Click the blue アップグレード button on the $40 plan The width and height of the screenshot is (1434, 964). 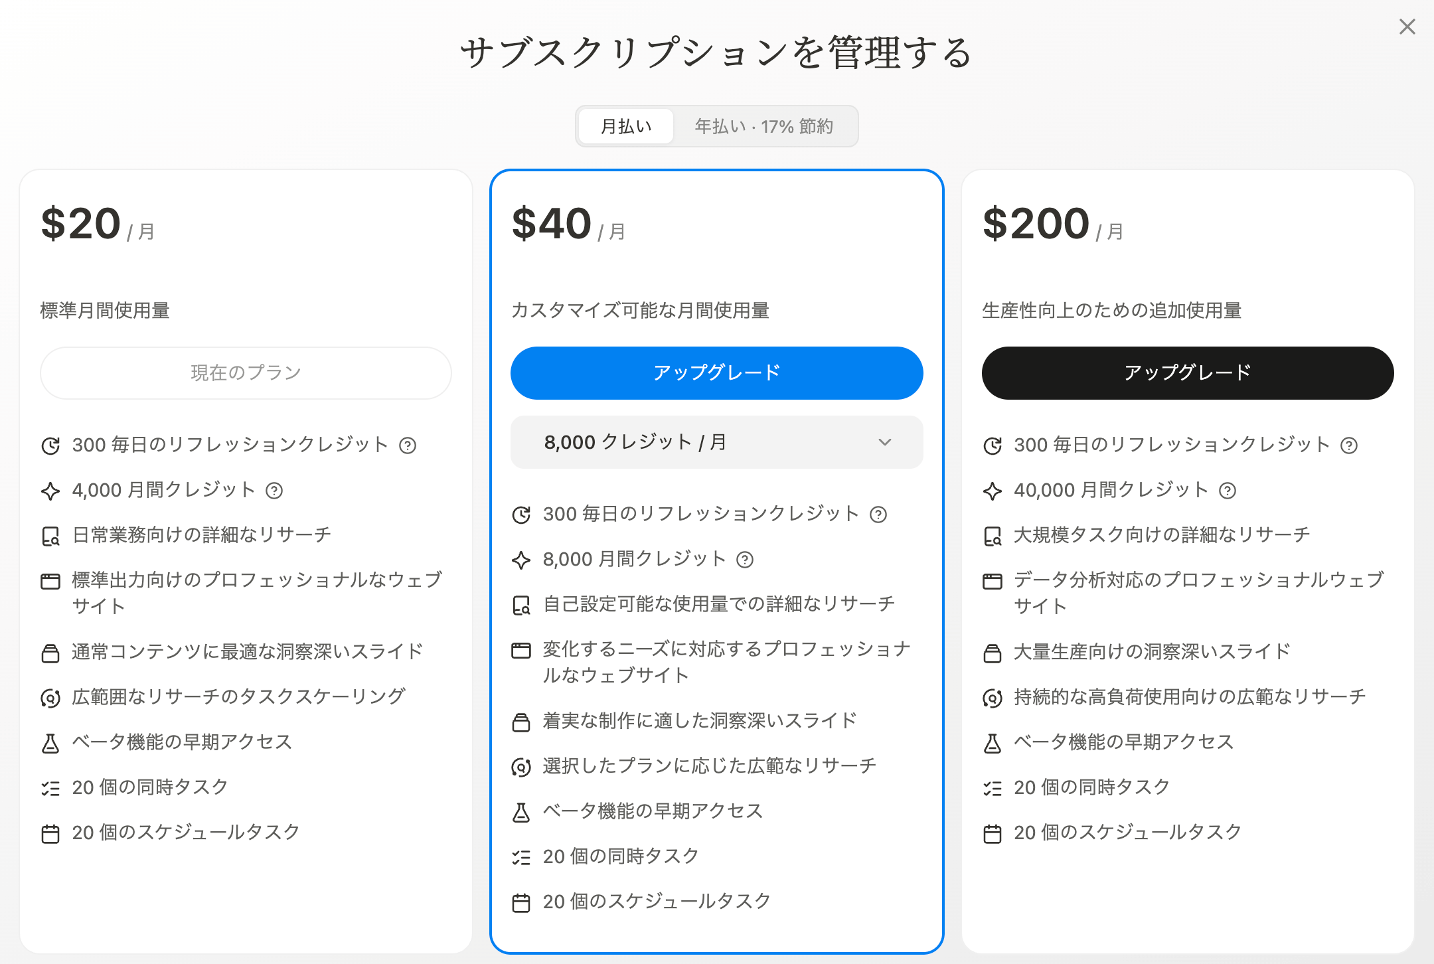(716, 372)
